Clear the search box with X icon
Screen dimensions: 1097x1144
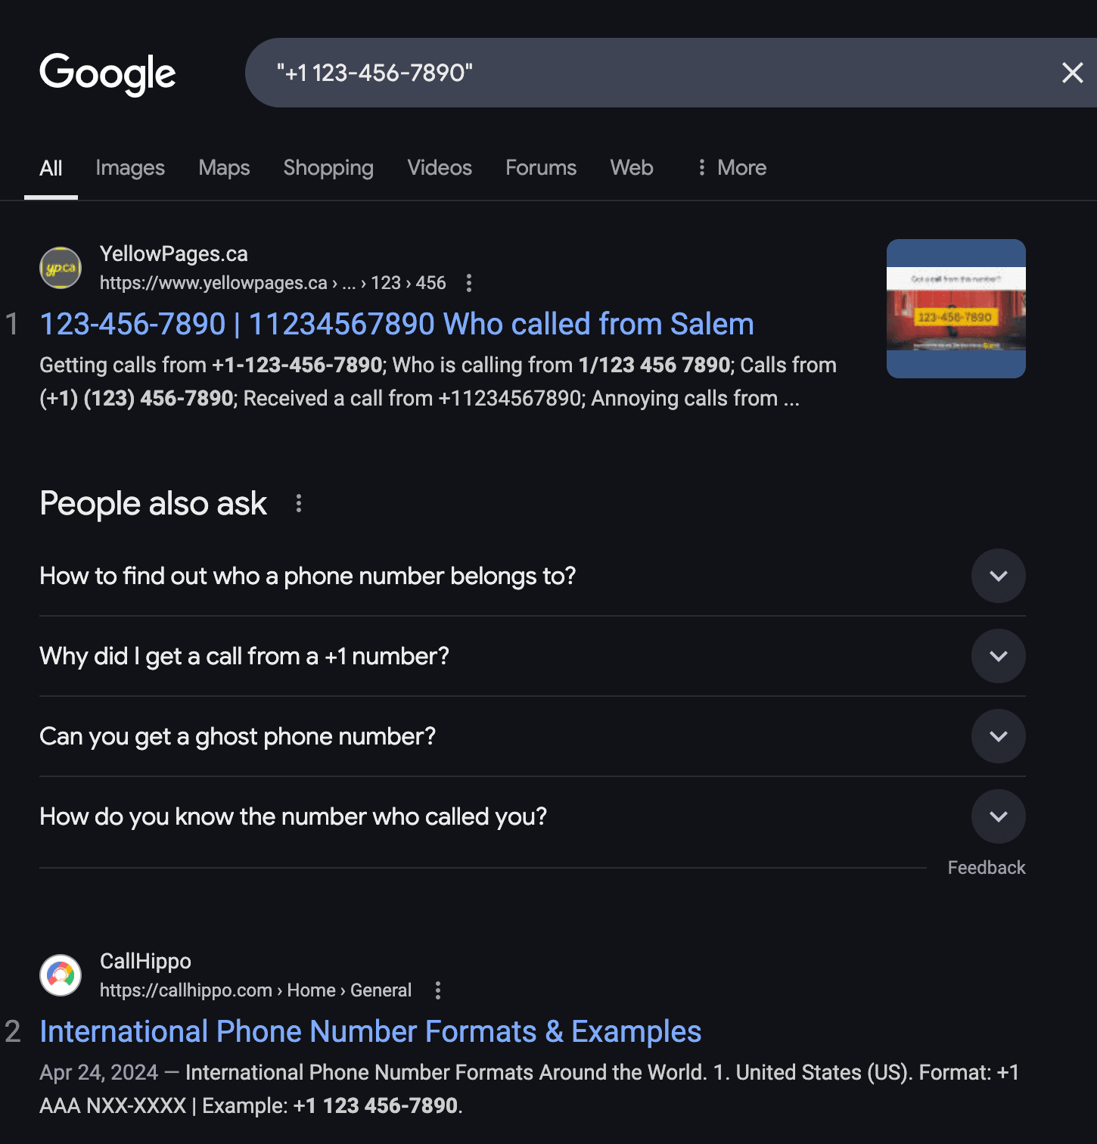click(1072, 73)
